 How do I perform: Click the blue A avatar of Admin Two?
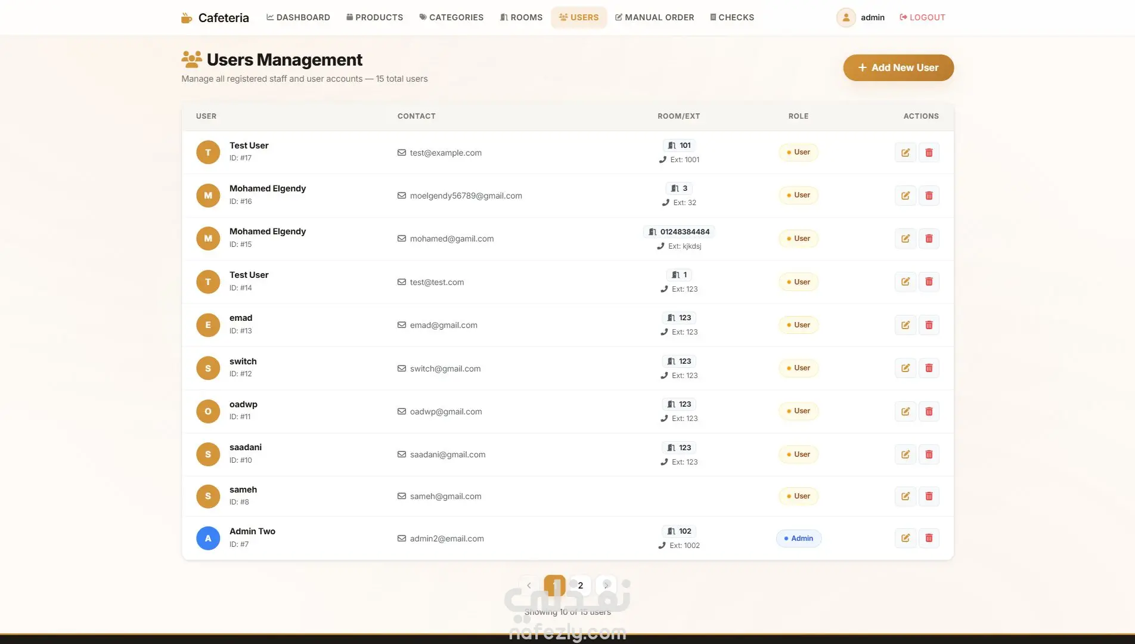pyautogui.click(x=208, y=538)
